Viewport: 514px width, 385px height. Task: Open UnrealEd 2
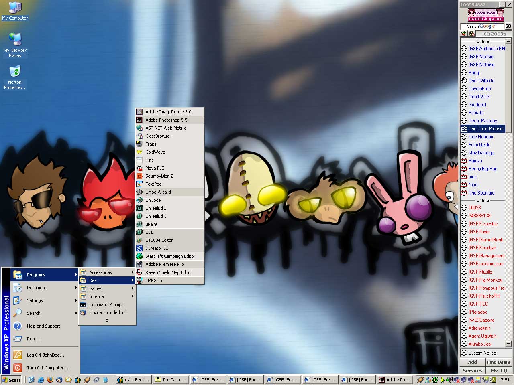coord(170,208)
